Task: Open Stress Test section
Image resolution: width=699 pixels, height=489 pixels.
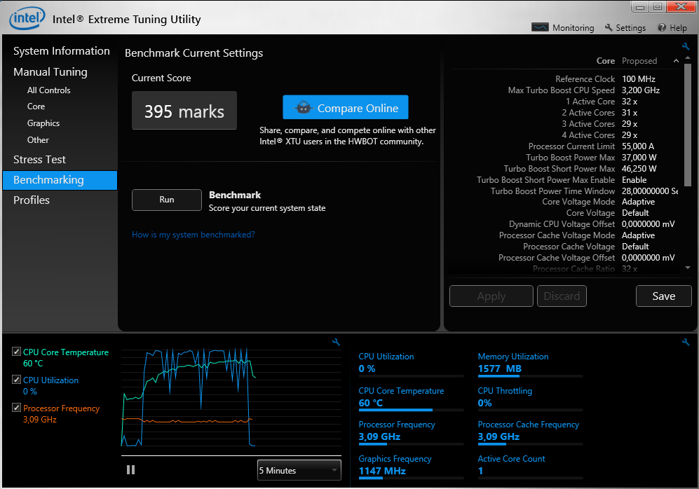Action: coord(39,160)
